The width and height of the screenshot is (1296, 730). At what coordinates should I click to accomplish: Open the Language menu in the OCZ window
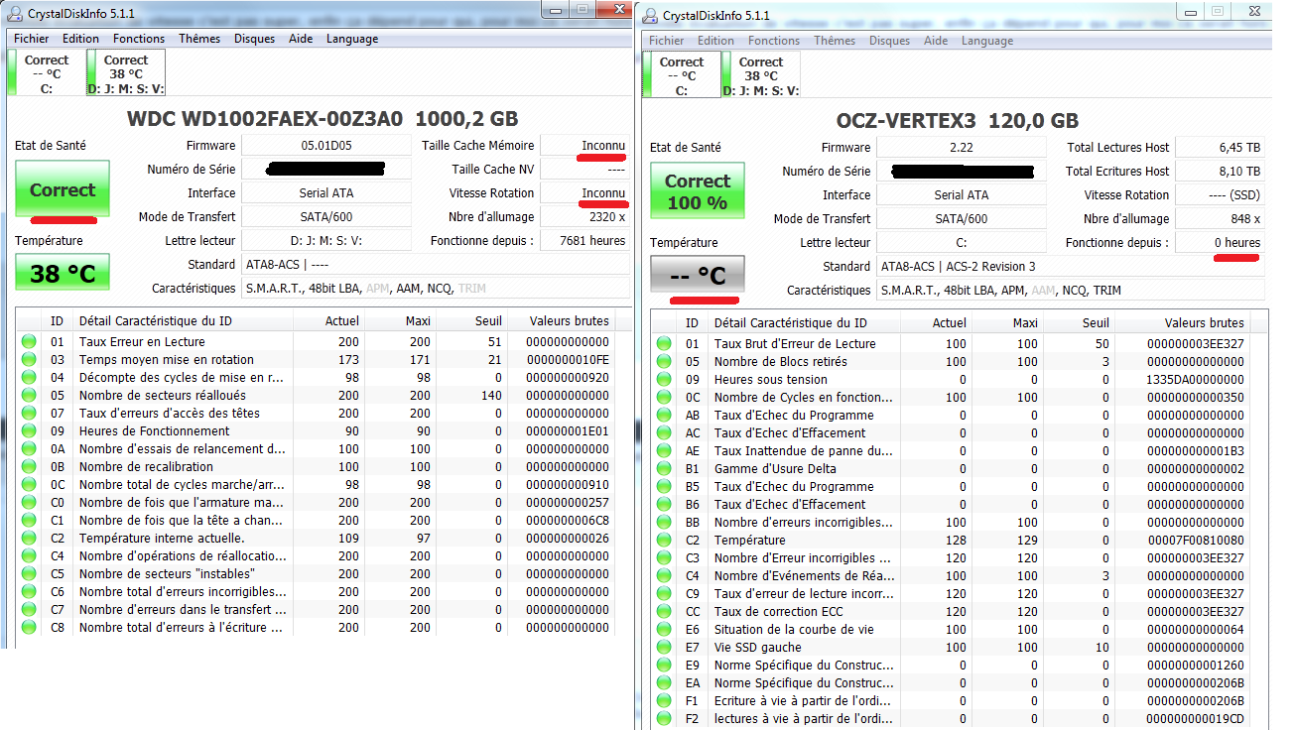(x=987, y=41)
